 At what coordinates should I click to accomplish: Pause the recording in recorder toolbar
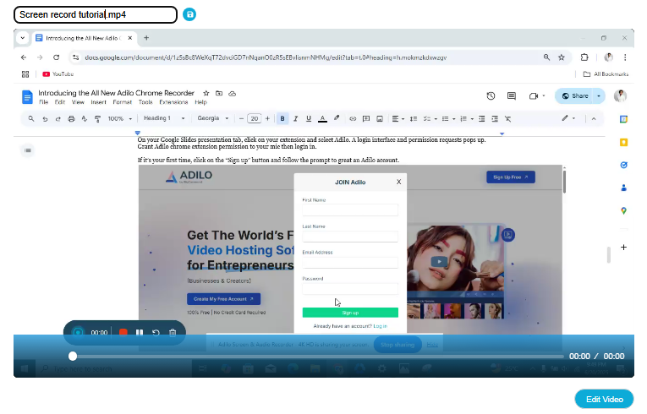[140, 332]
